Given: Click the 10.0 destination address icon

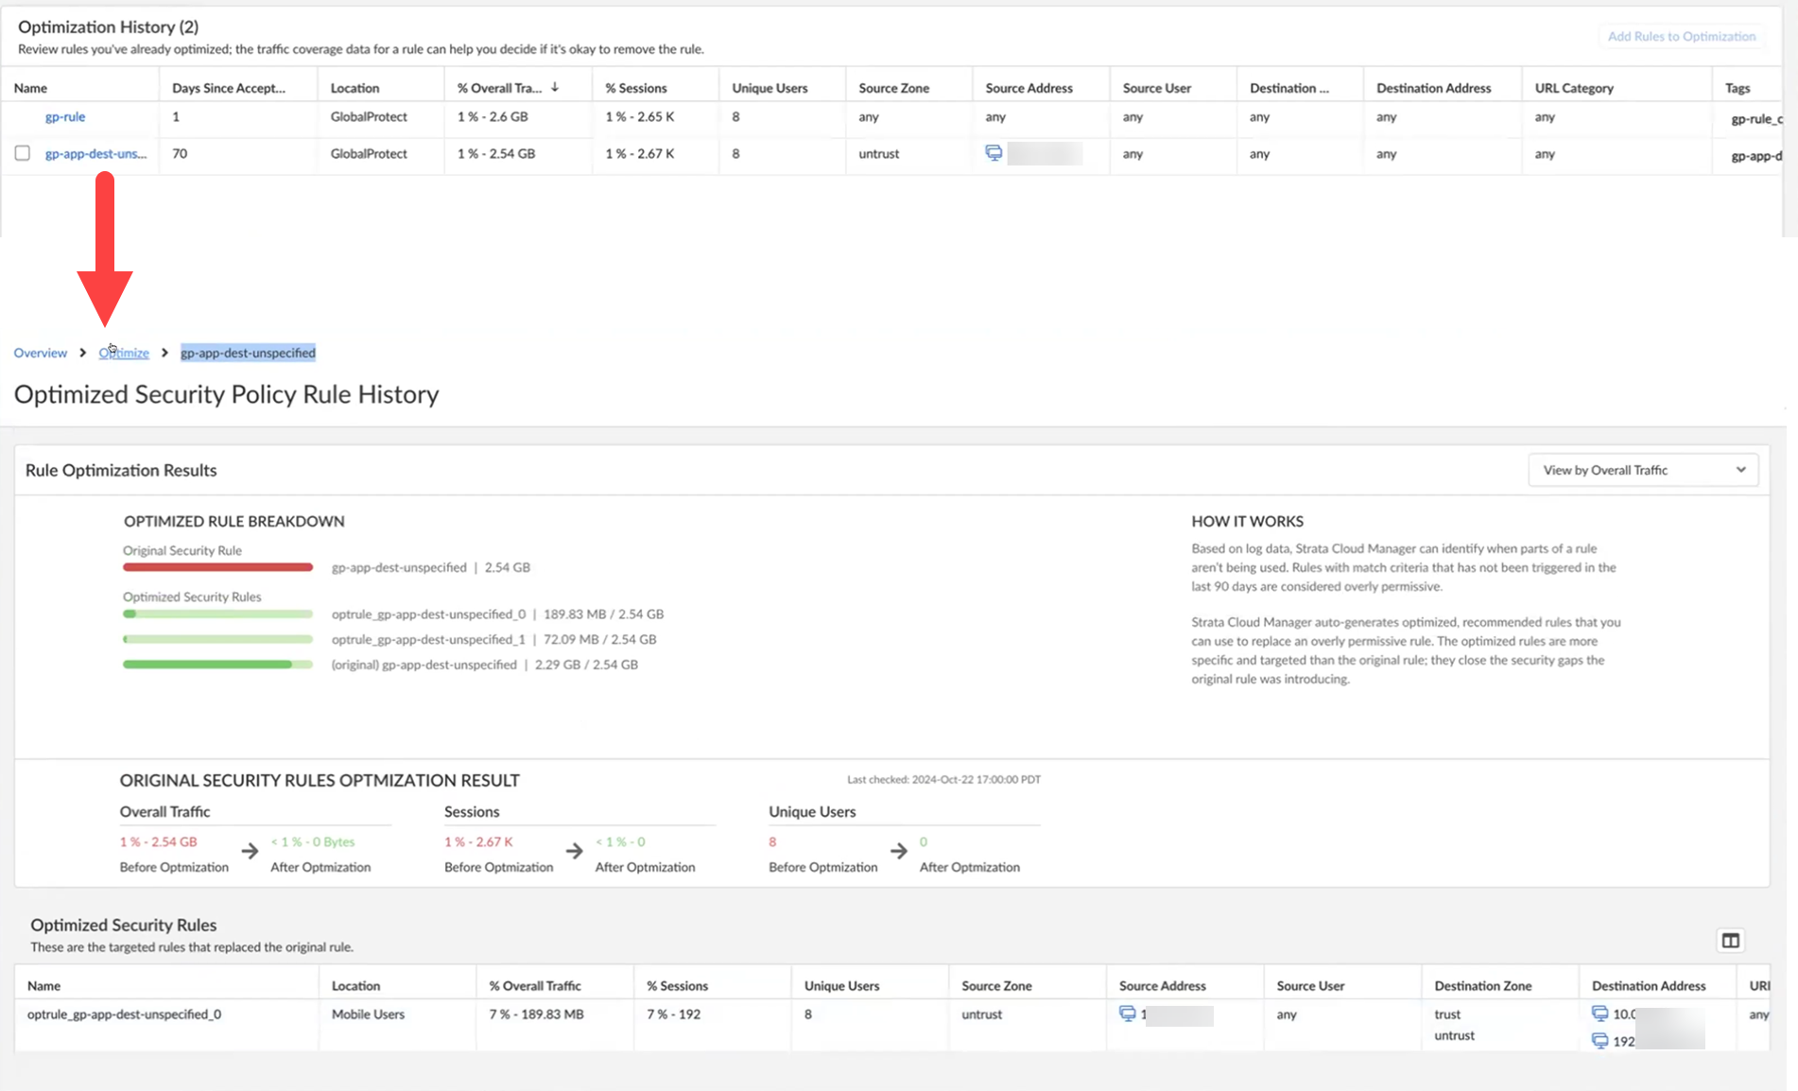Looking at the screenshot, I should click(1599, 1013).
